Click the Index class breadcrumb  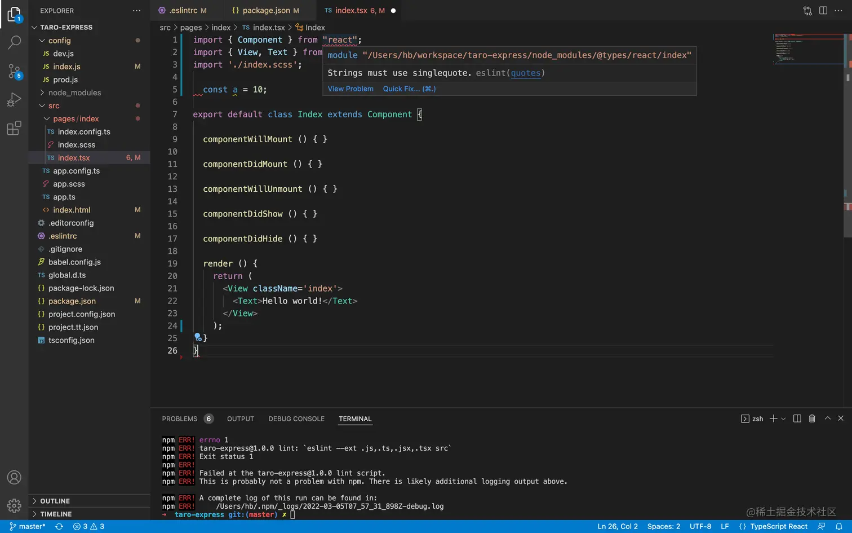tap(310, 27)
